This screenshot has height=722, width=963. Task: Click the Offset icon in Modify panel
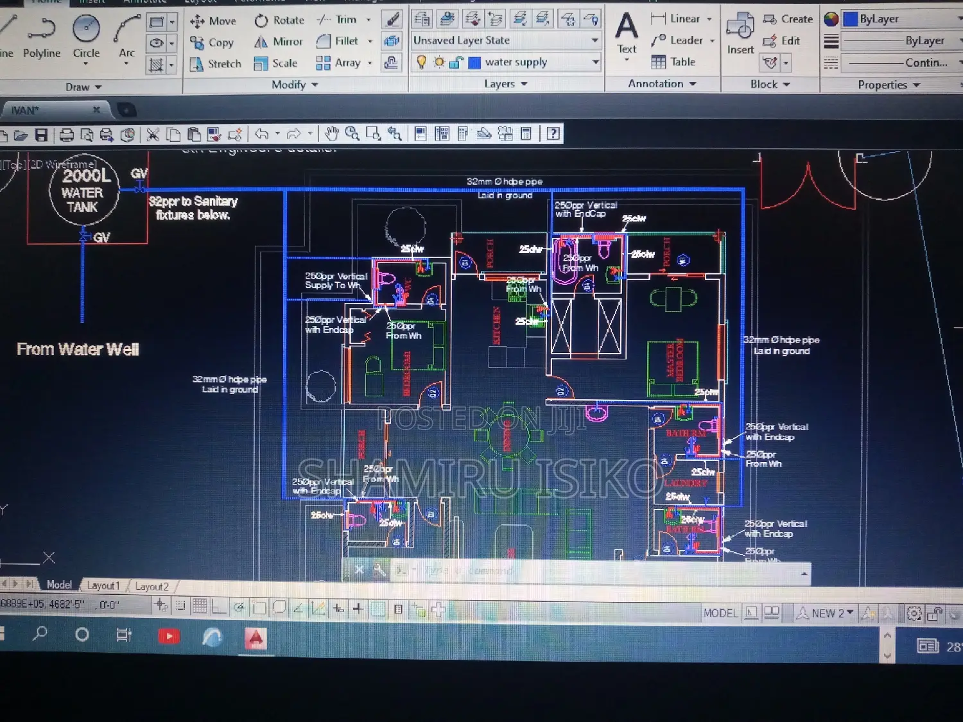click(x=391, y=62)
